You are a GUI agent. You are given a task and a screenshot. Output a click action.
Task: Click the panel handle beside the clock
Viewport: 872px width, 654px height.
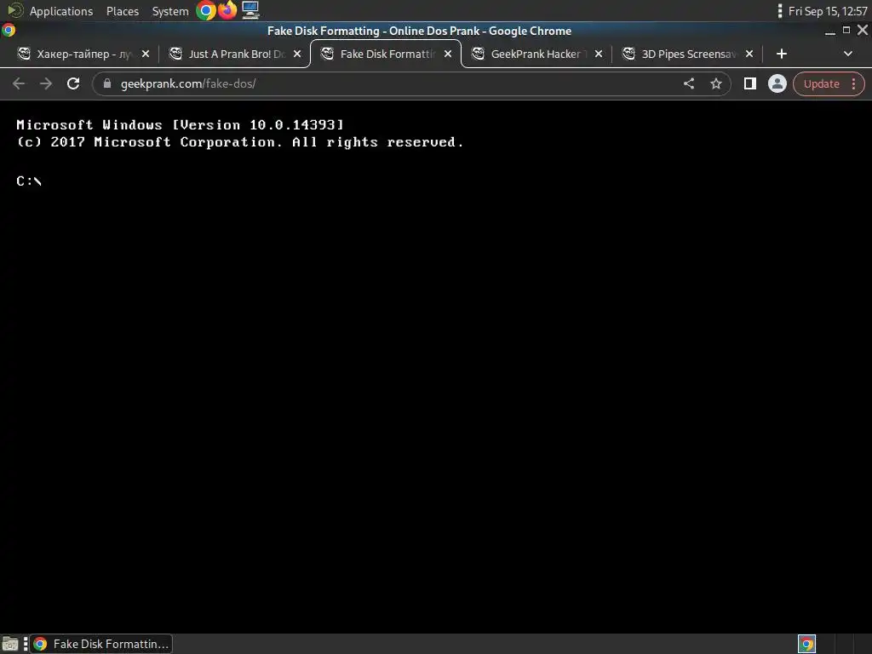(x=780, y=10)
